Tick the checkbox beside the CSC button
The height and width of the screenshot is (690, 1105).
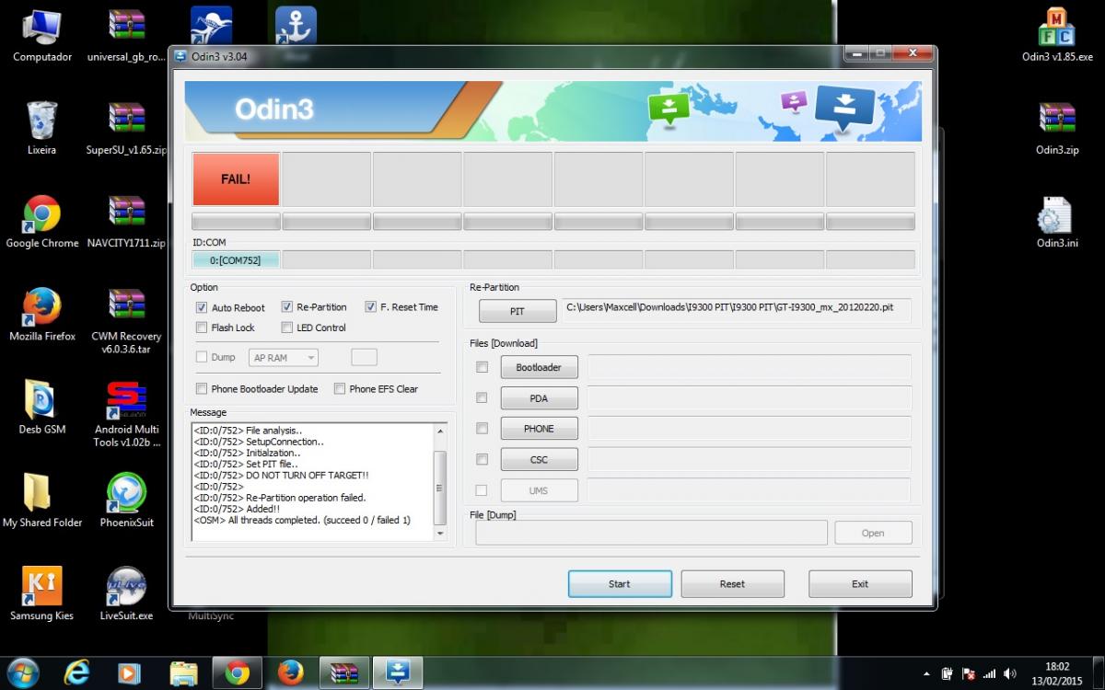tap(482, 459)
